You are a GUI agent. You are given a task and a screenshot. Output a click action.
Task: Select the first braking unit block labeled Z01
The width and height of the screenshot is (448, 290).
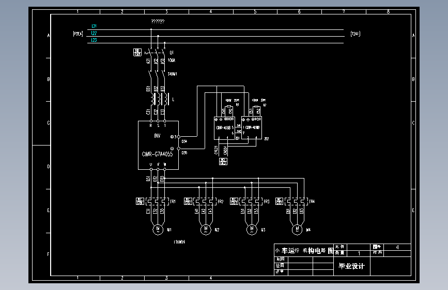coord(224,128)
